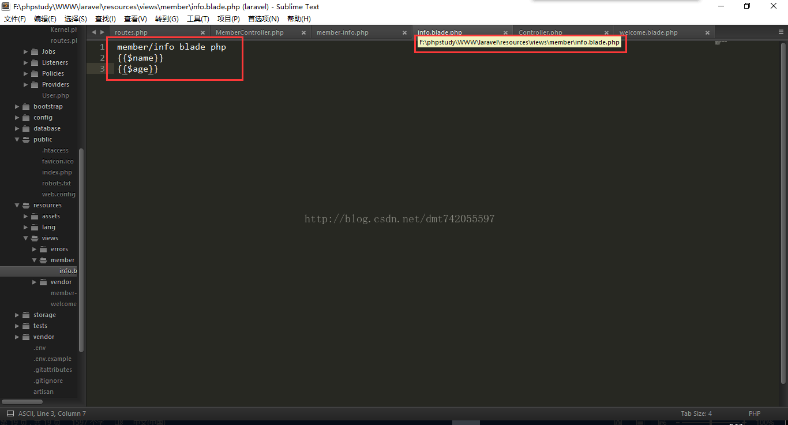Close the member-info.php tab
Image resolution: width=788 pixels, height=425 pixels.
(x=404, y=33)
